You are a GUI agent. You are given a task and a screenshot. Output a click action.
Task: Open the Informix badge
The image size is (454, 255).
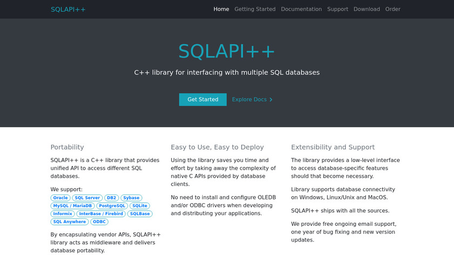coord(63,214)
